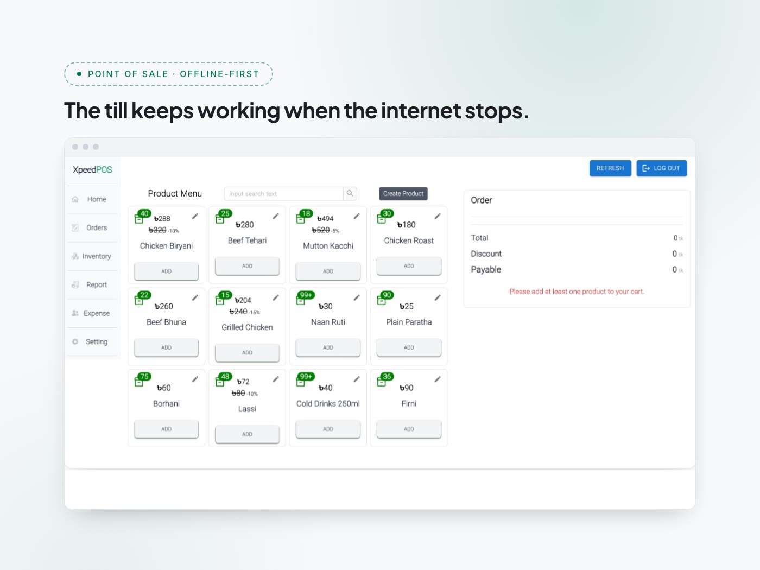This screenshot has width=760, height=570.
Task: Click the stock badge icon 90 on Plain Paratha
Action: (x=385, y=298)
